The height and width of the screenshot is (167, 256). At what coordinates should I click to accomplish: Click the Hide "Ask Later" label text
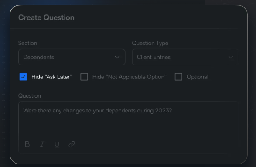[x=52, y=77]
